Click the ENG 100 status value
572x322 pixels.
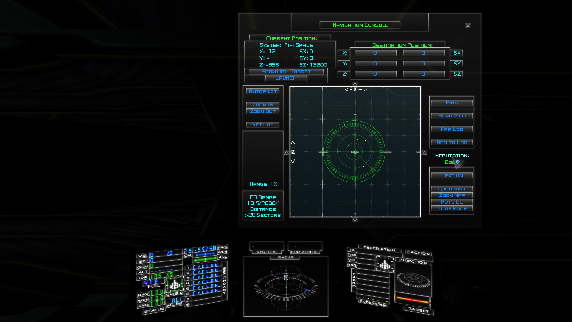tap(157, 304)
